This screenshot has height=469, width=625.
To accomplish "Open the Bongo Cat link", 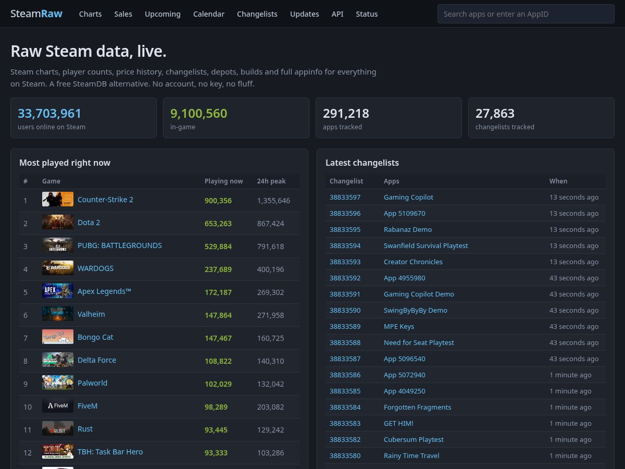I will click(95, 337).
